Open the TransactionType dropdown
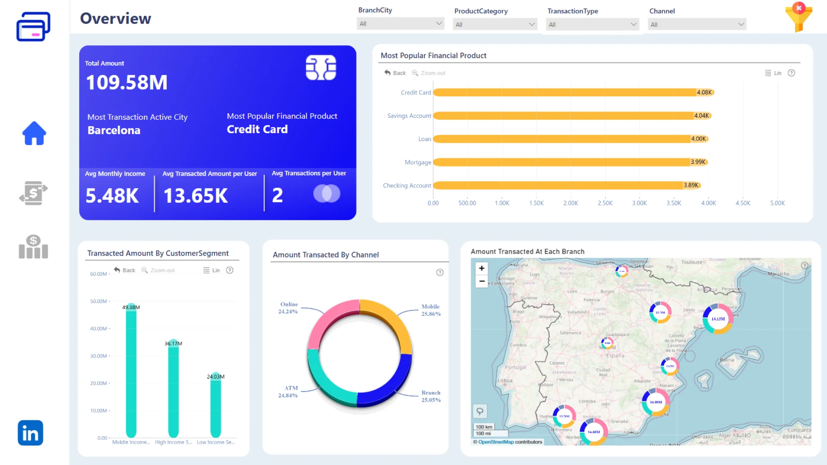Image resolution: width=827 pixels, height=465 pixels. (593, 25)
